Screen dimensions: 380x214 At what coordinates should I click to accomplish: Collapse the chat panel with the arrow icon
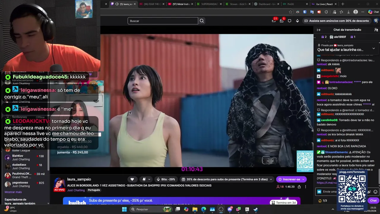tap(319, 30)
